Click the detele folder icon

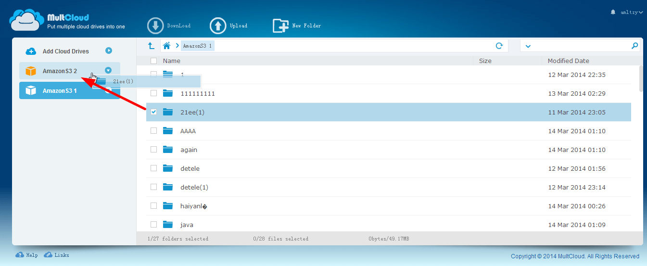167,168
